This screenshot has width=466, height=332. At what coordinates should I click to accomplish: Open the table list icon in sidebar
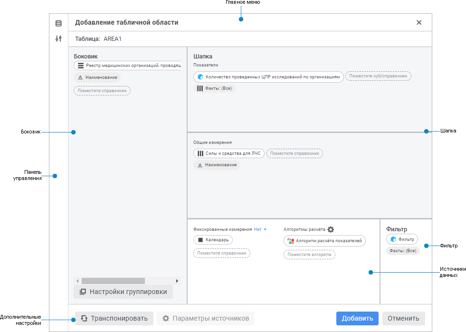(58, 23)
